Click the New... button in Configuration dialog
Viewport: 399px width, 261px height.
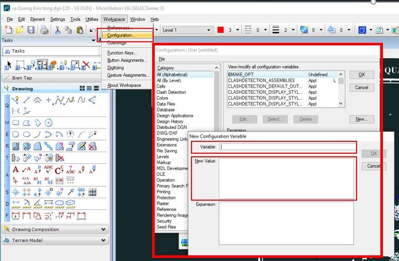tap(361, 119)
